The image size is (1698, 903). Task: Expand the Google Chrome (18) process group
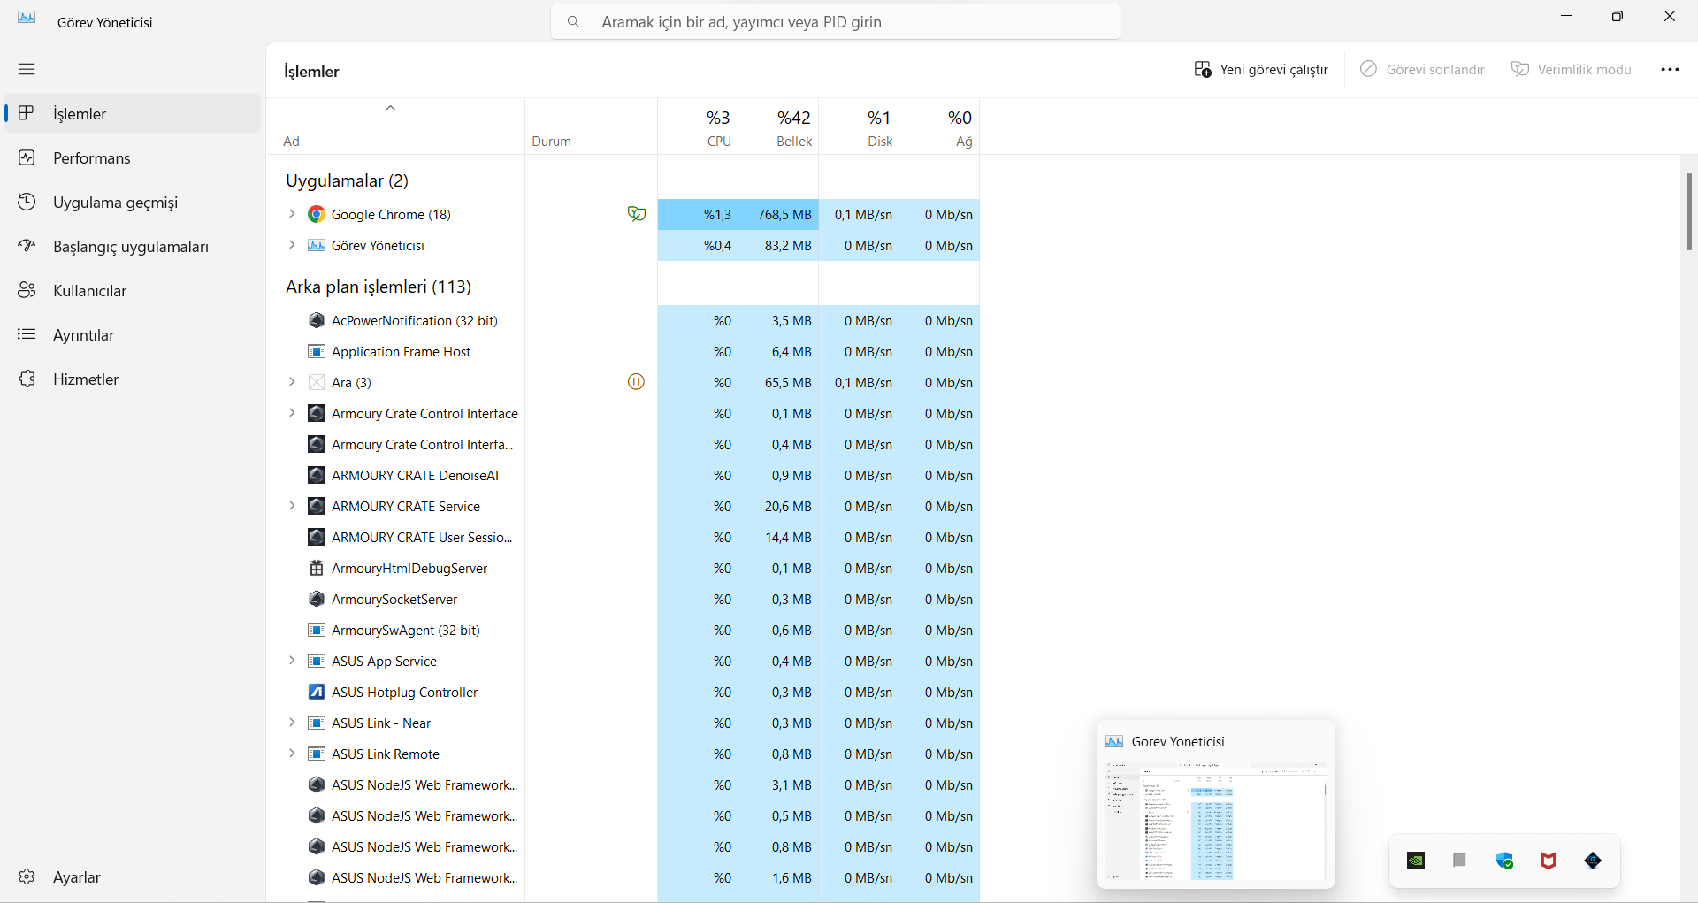[292, 214]
